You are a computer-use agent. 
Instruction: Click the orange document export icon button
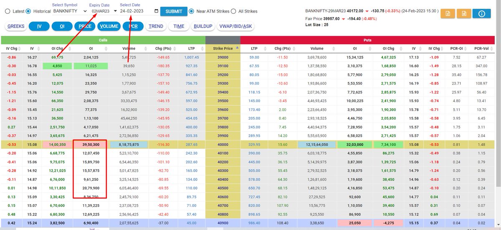(x=463, y=14)
